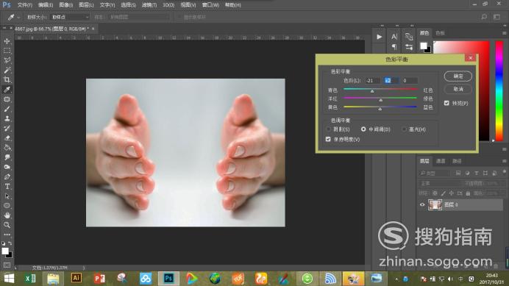Select the Midtones radio button

[x=363, y=129]
